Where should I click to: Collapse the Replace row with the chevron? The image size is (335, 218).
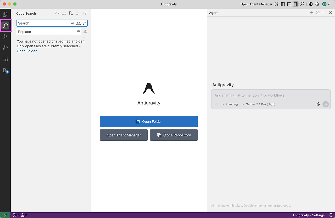(x=14, y=27)
